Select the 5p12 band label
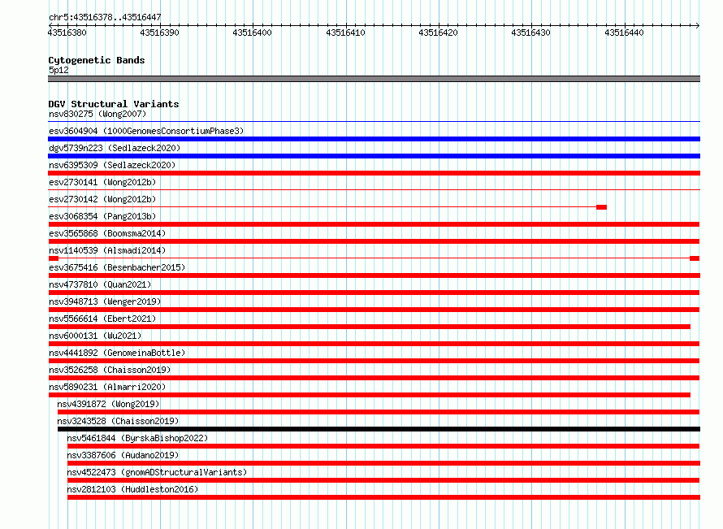 click(58, 70)
